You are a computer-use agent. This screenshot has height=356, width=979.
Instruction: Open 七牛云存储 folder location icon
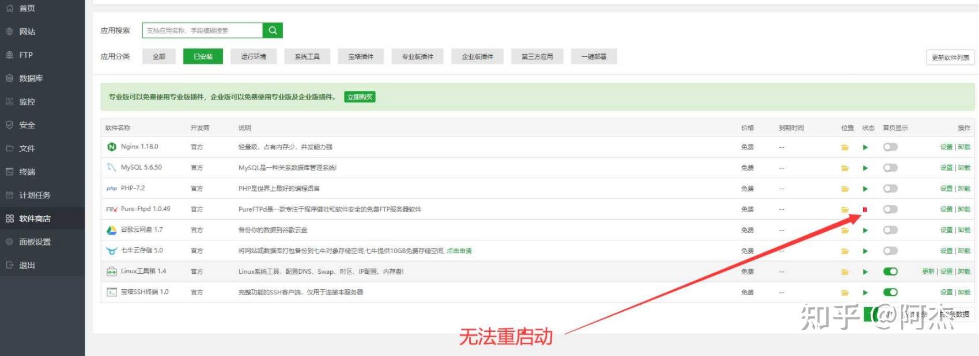845,251
